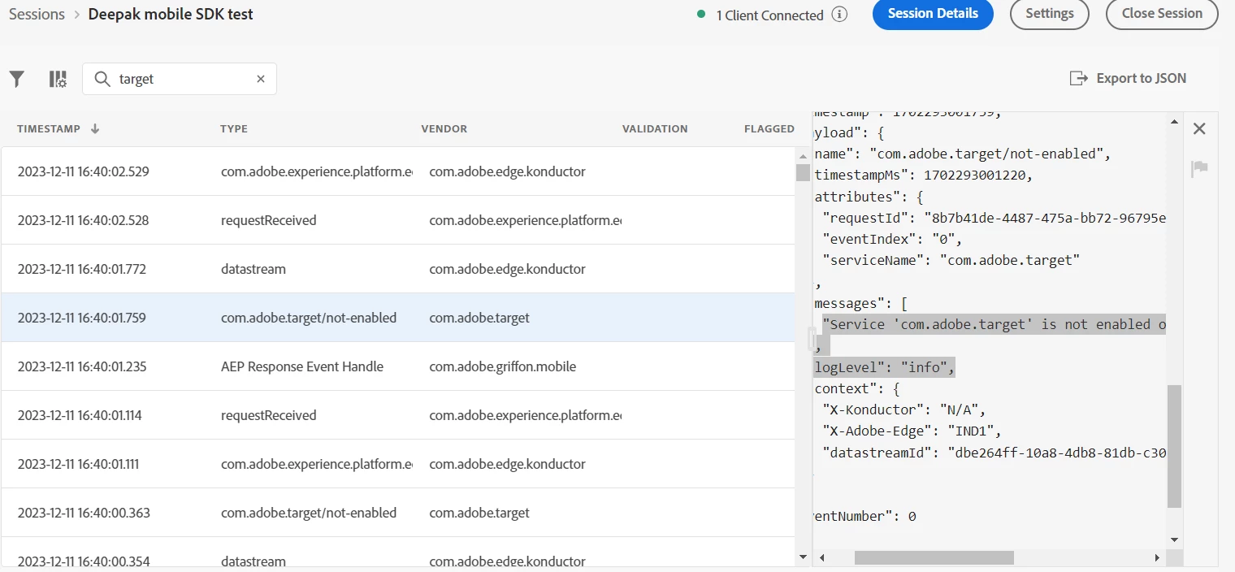Select the datastream row at 16:40:01.772

[x=398, y=269]
